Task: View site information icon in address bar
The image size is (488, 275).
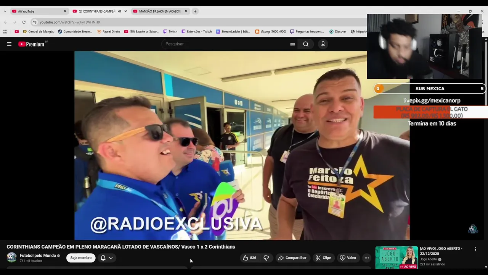Action: pyautogui.click(x=35, y=22)
